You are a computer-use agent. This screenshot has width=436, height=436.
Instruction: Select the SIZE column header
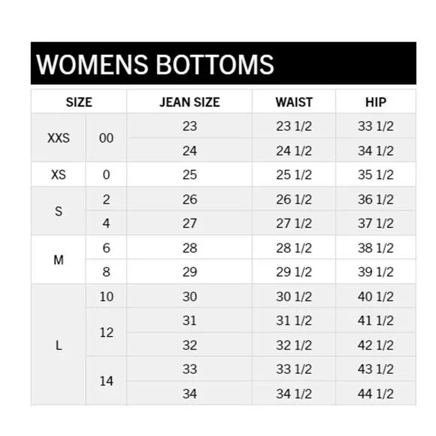pyautogui.click(x=79, y=101)
